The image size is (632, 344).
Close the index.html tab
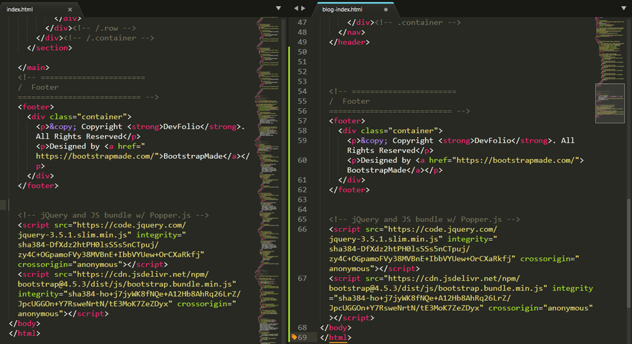(70, 9)
